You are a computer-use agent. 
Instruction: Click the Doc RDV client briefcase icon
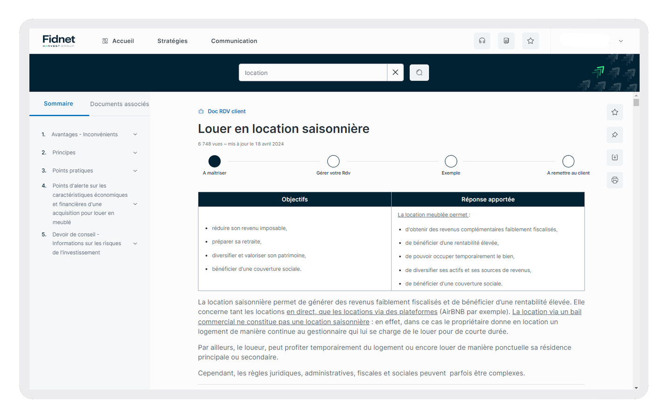click(x=201, y=111)
